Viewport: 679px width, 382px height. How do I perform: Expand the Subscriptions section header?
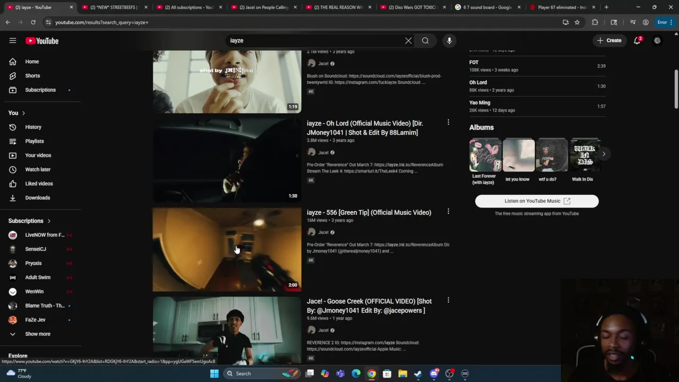[30, 221]
